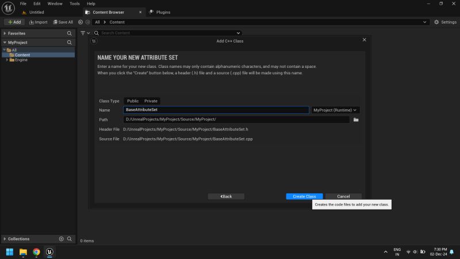The width and height of the screenshot is (460, 259).
Task: Expand the Collections section
Action: click(5, 239)
